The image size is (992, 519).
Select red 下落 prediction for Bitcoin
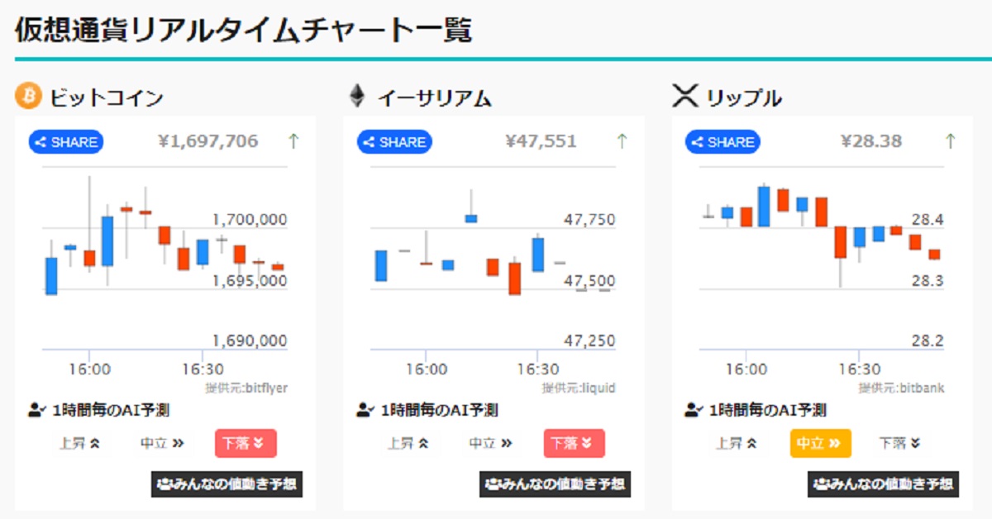[x=246, y=443]
